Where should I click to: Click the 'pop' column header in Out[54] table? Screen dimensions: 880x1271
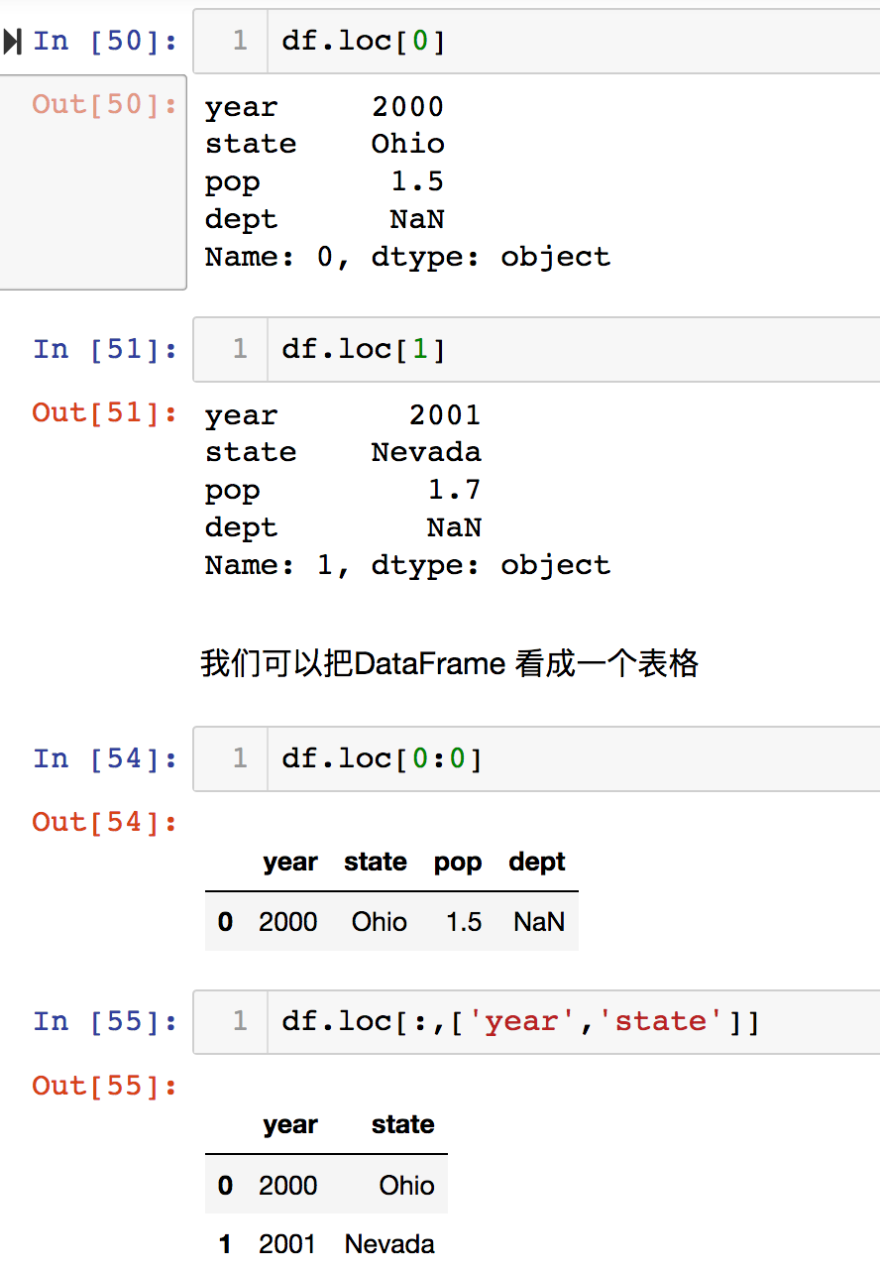[x=458, y=863]
